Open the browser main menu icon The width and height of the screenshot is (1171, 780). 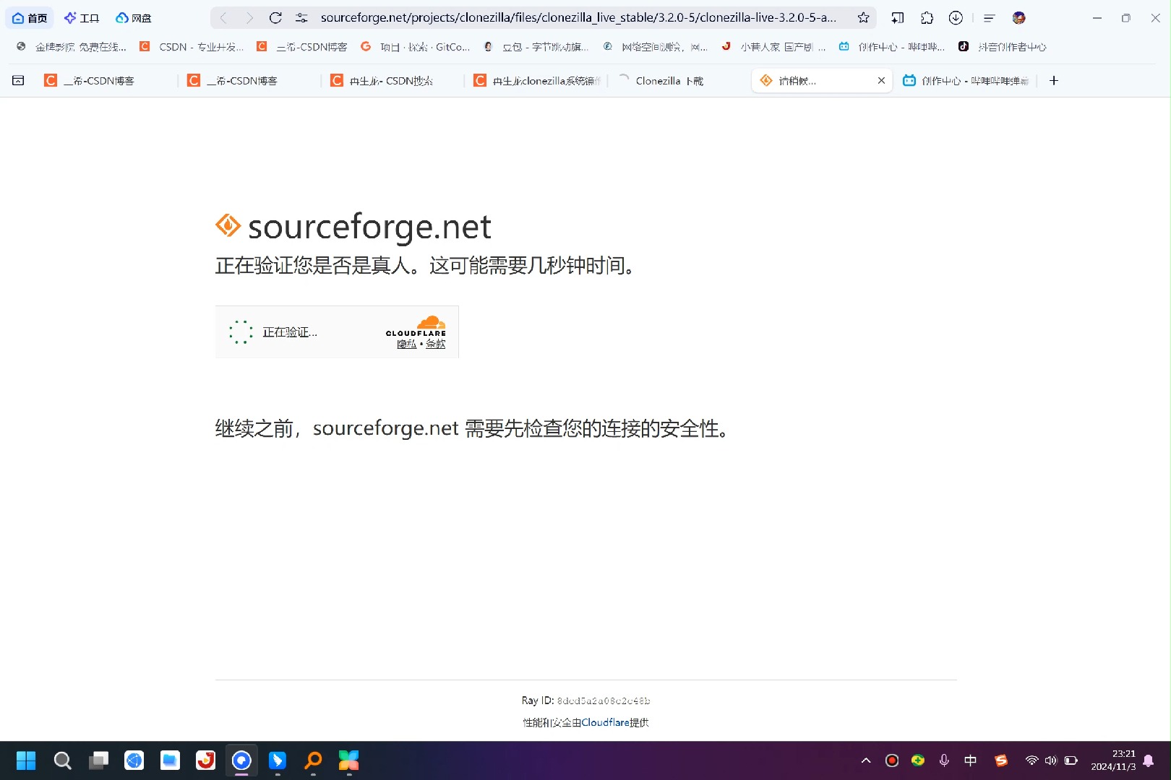coord(990,18)
